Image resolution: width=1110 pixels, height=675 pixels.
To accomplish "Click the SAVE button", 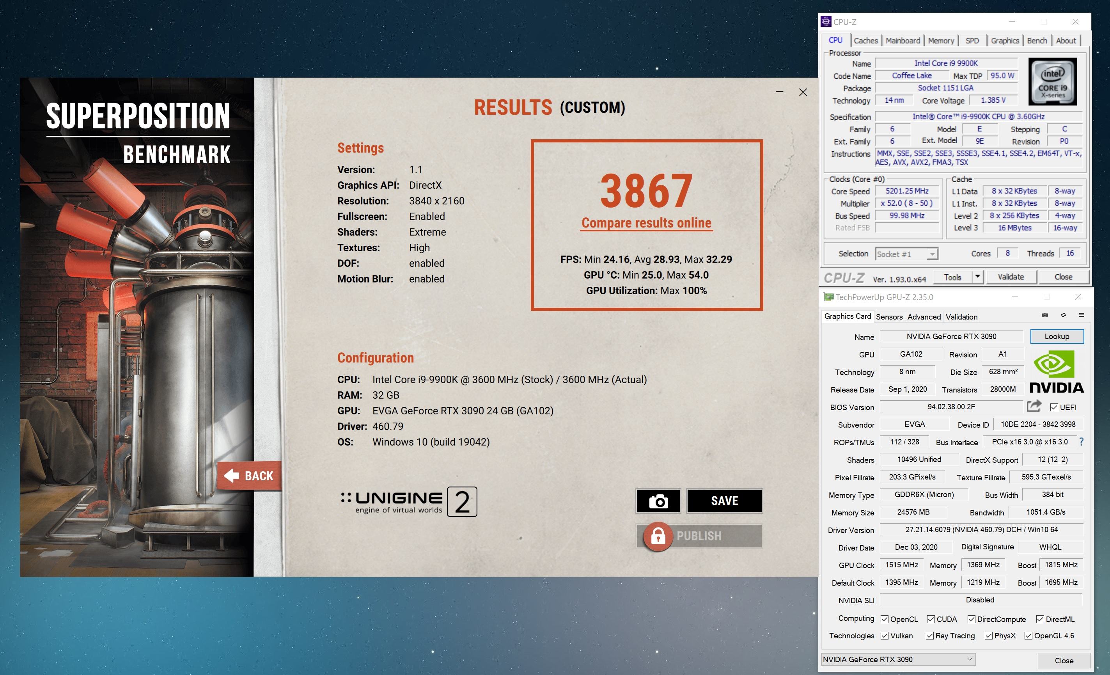I will (724, 501).
